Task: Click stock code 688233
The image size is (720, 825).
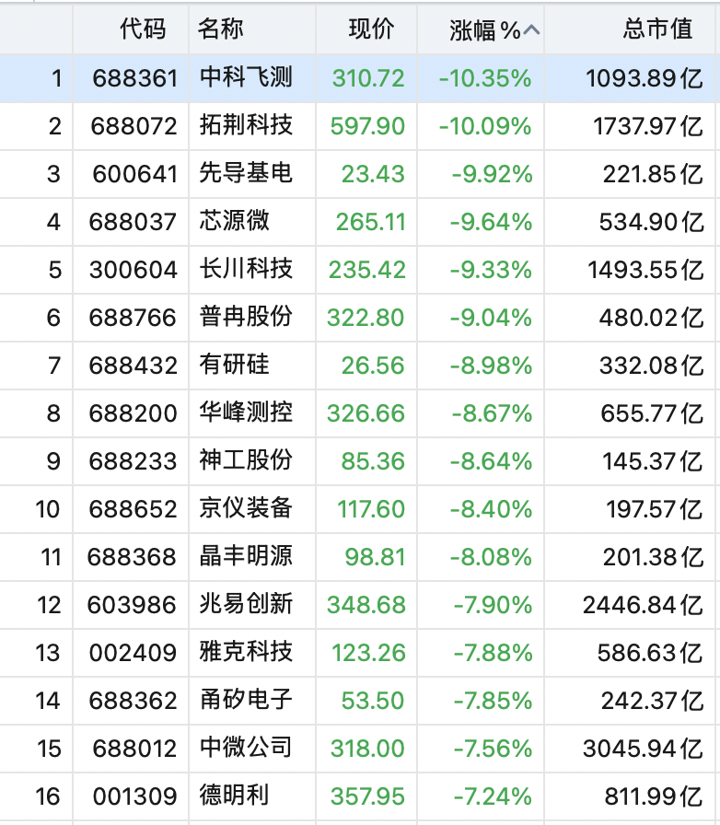Action: coord(134,462)
